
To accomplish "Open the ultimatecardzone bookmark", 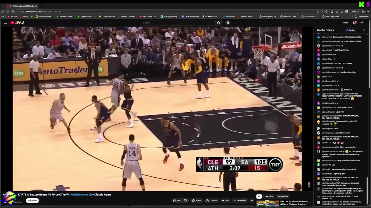I will (44, 16).
